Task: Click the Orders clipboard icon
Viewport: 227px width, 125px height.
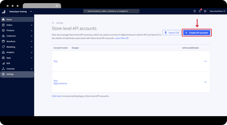Action: (3, 25)
